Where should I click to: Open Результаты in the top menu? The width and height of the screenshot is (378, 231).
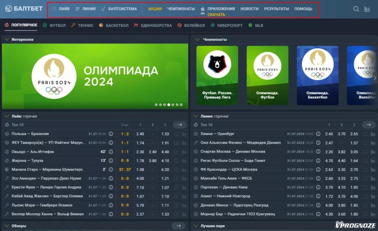click(276, 9)
